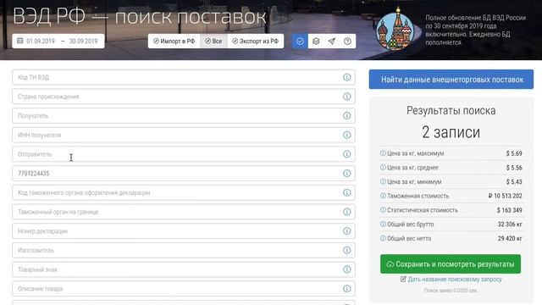Image resolution: width=542 pixels, height=305 pixels.
Task: Select the blue checkmark mode icon
Action: [x=300, y=42]
